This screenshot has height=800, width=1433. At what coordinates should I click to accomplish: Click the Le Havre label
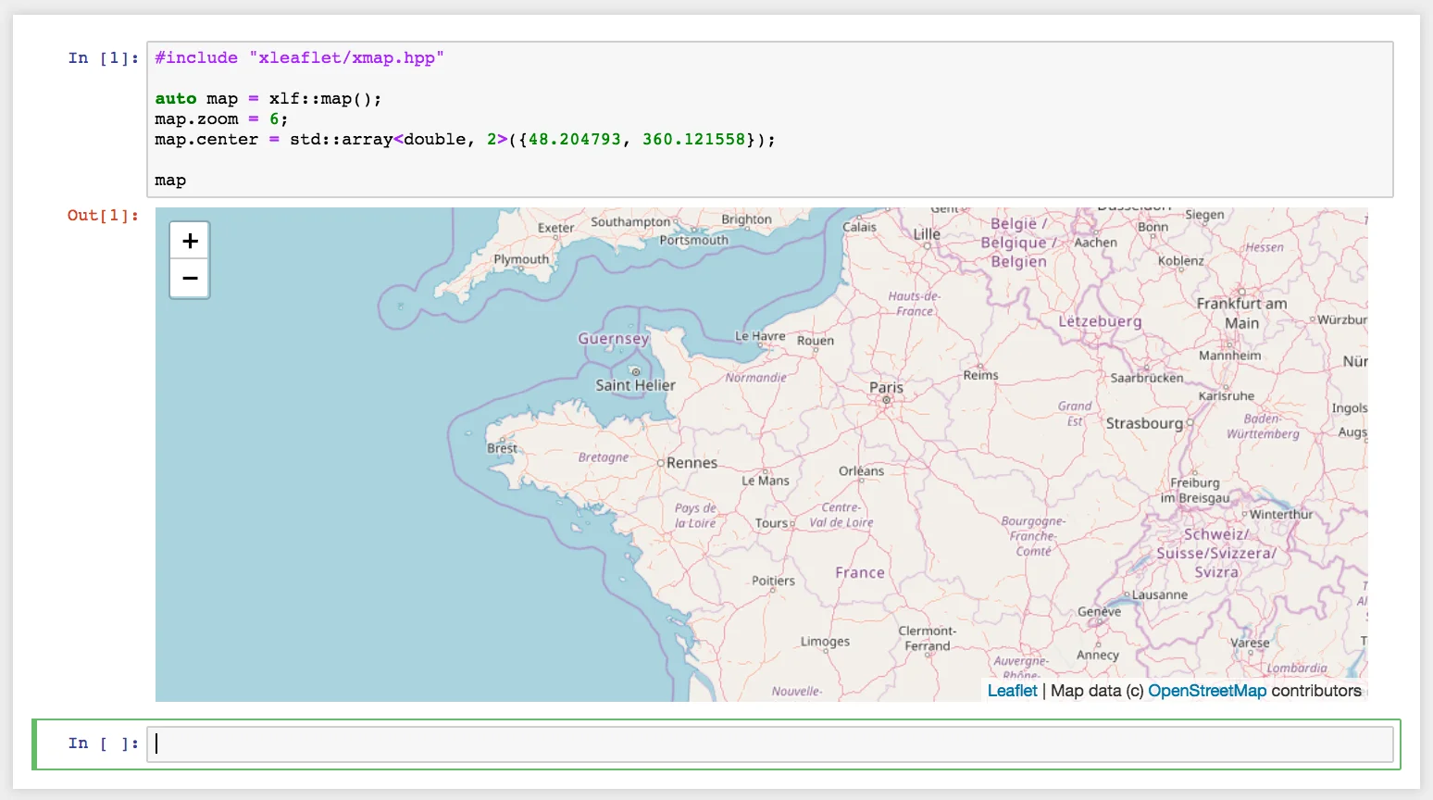pos(760,336)
